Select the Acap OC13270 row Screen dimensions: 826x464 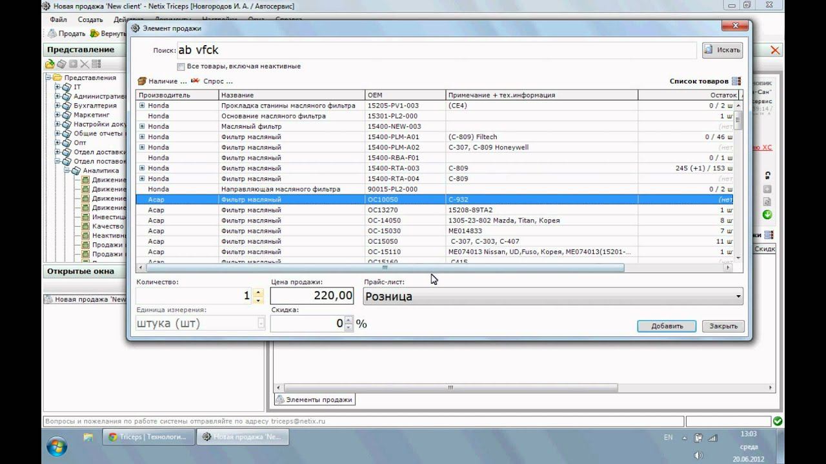(x=435, y=210)
